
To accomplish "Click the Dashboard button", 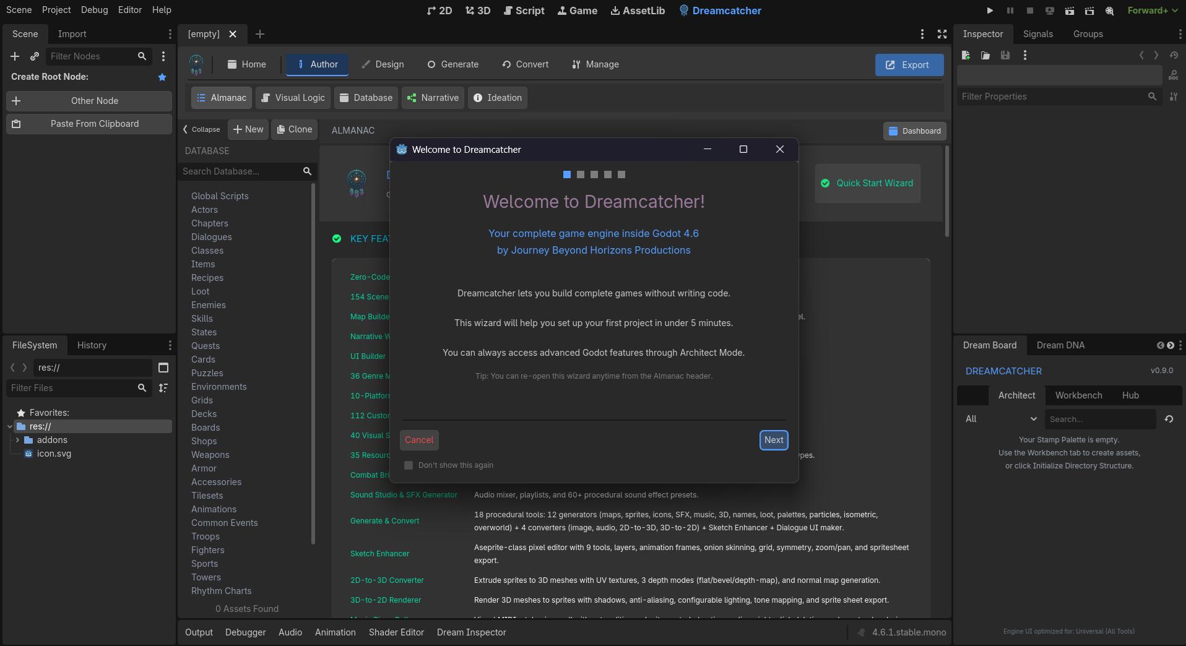I will [915, 131].
